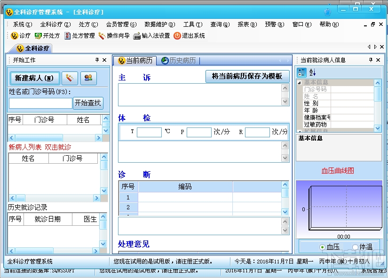Click 就诊日期 column header in history records
Screen dimensions: 388x278
point(48,219)
